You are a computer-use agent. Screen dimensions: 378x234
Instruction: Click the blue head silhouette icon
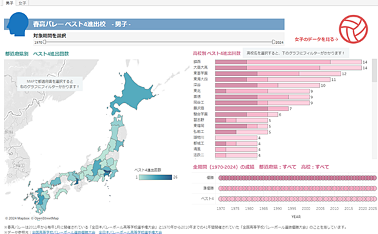tap(17, 24)
